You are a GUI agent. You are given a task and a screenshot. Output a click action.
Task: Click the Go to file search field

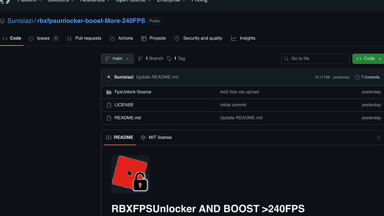pyautogui.click(x=315, y=58)
